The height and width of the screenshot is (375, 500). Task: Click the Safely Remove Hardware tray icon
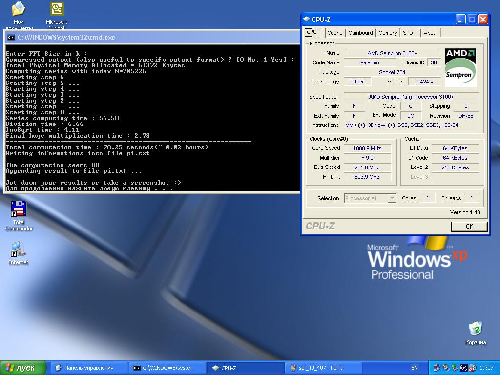pyautogui.click(x=455, y=368)
